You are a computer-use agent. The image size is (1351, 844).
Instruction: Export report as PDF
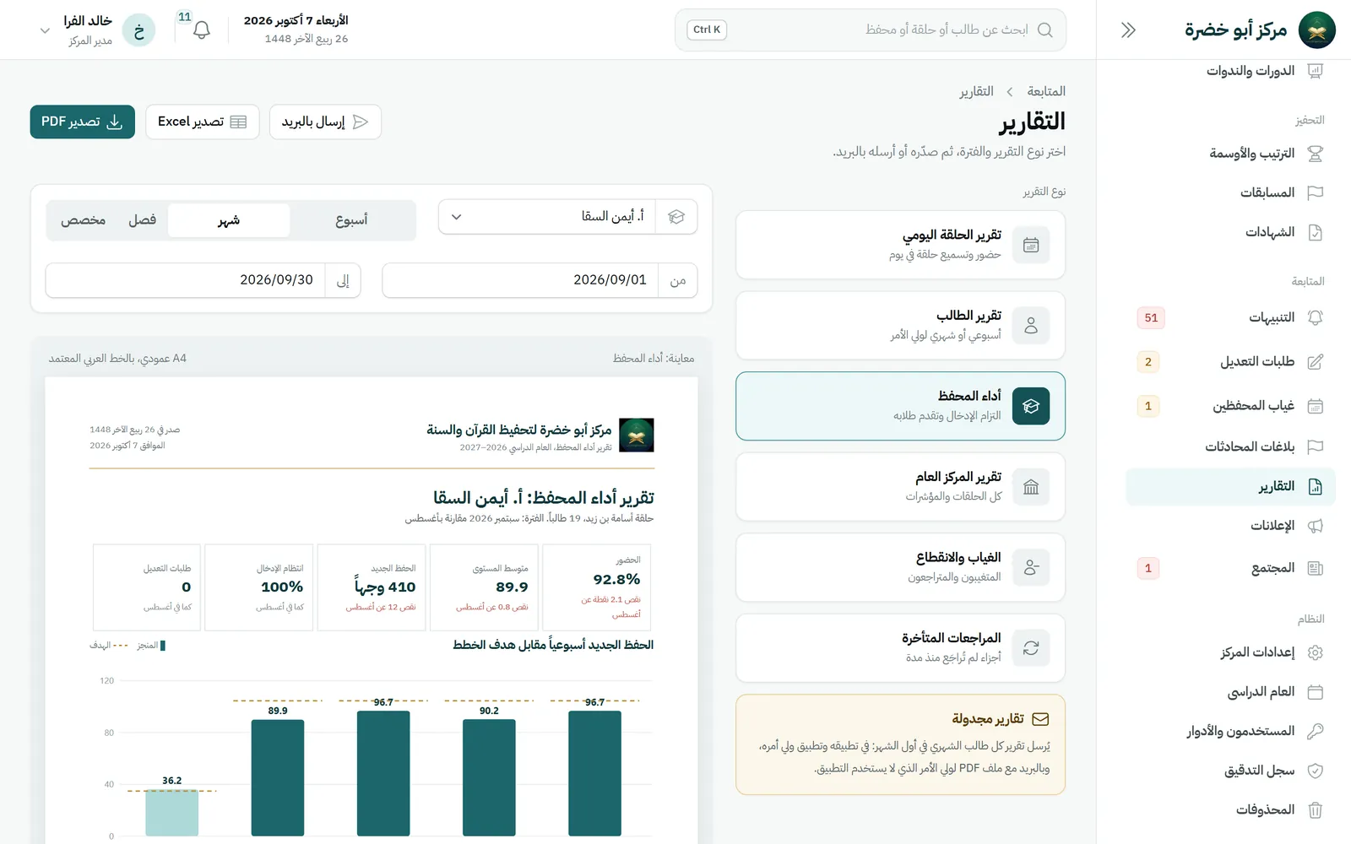83,122
